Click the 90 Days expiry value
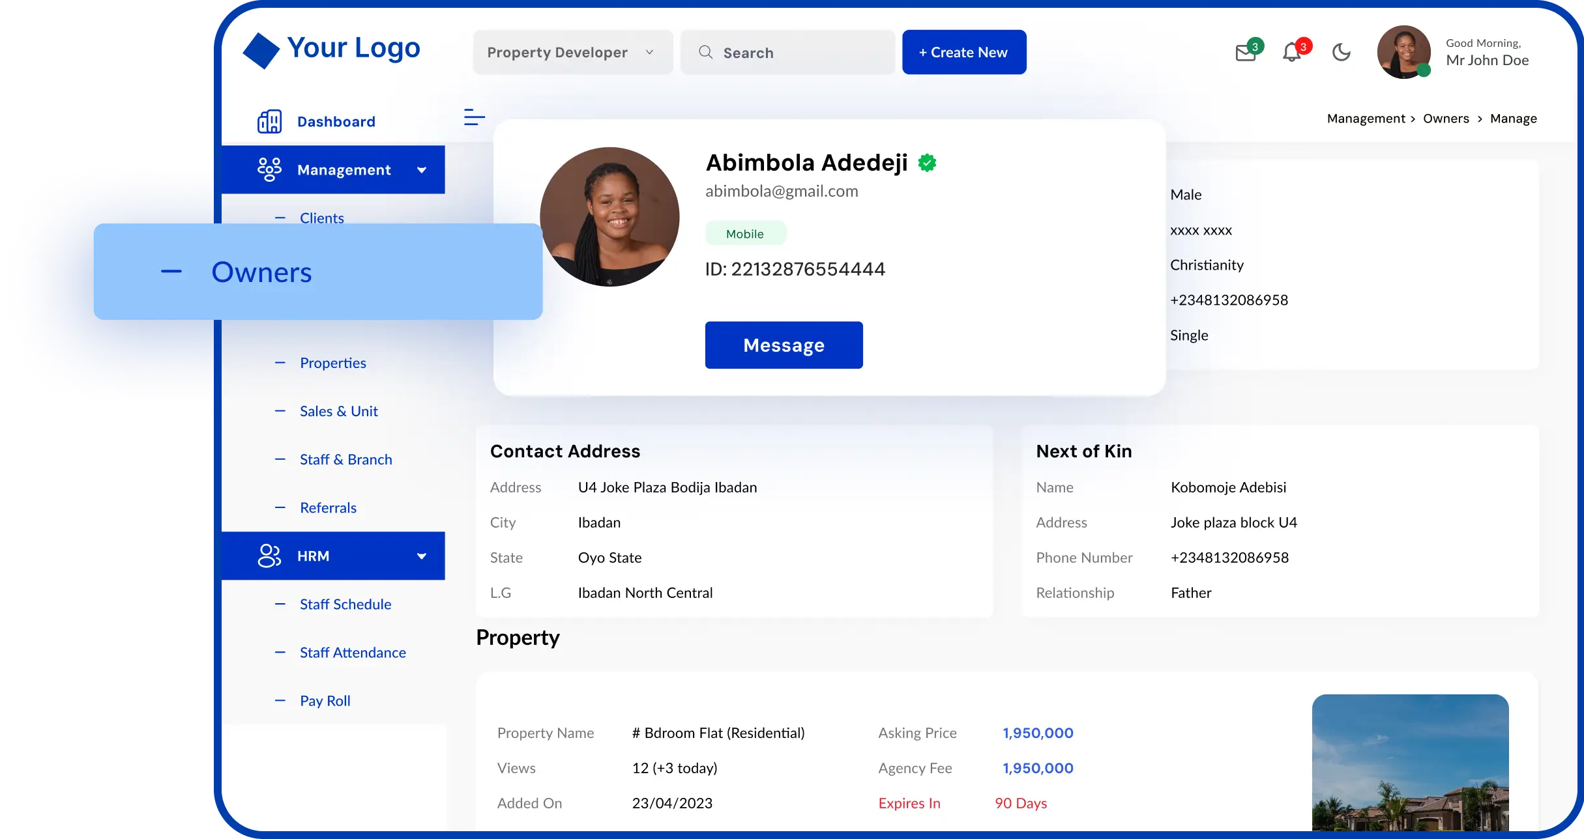 click(1021, 803)
